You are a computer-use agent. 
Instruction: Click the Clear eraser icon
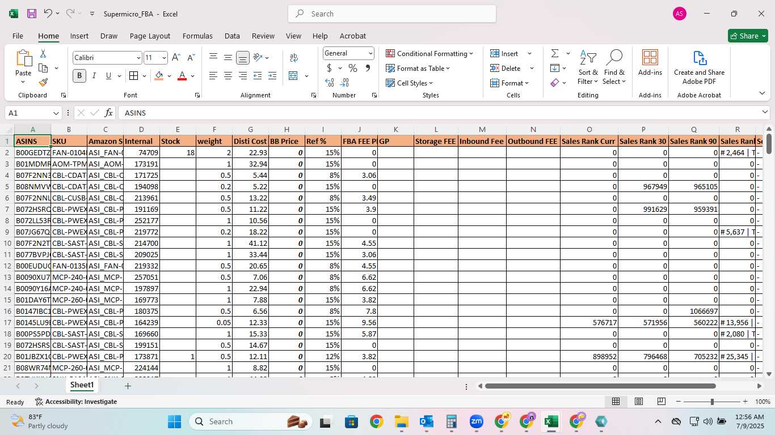(555, 83)
